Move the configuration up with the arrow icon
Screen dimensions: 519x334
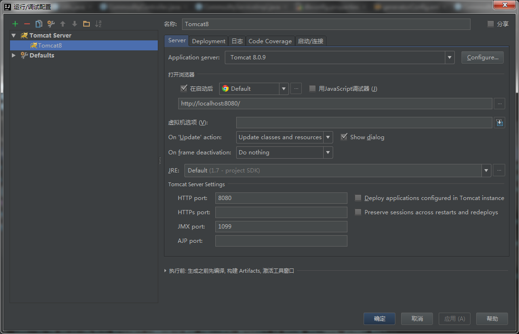point(63,24)
